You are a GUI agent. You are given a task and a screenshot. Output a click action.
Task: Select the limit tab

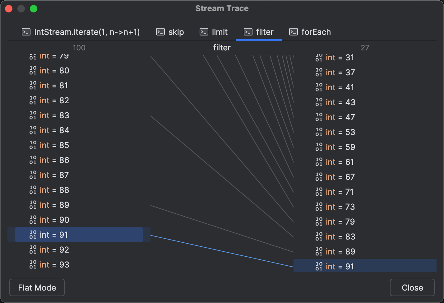point(220,32)
